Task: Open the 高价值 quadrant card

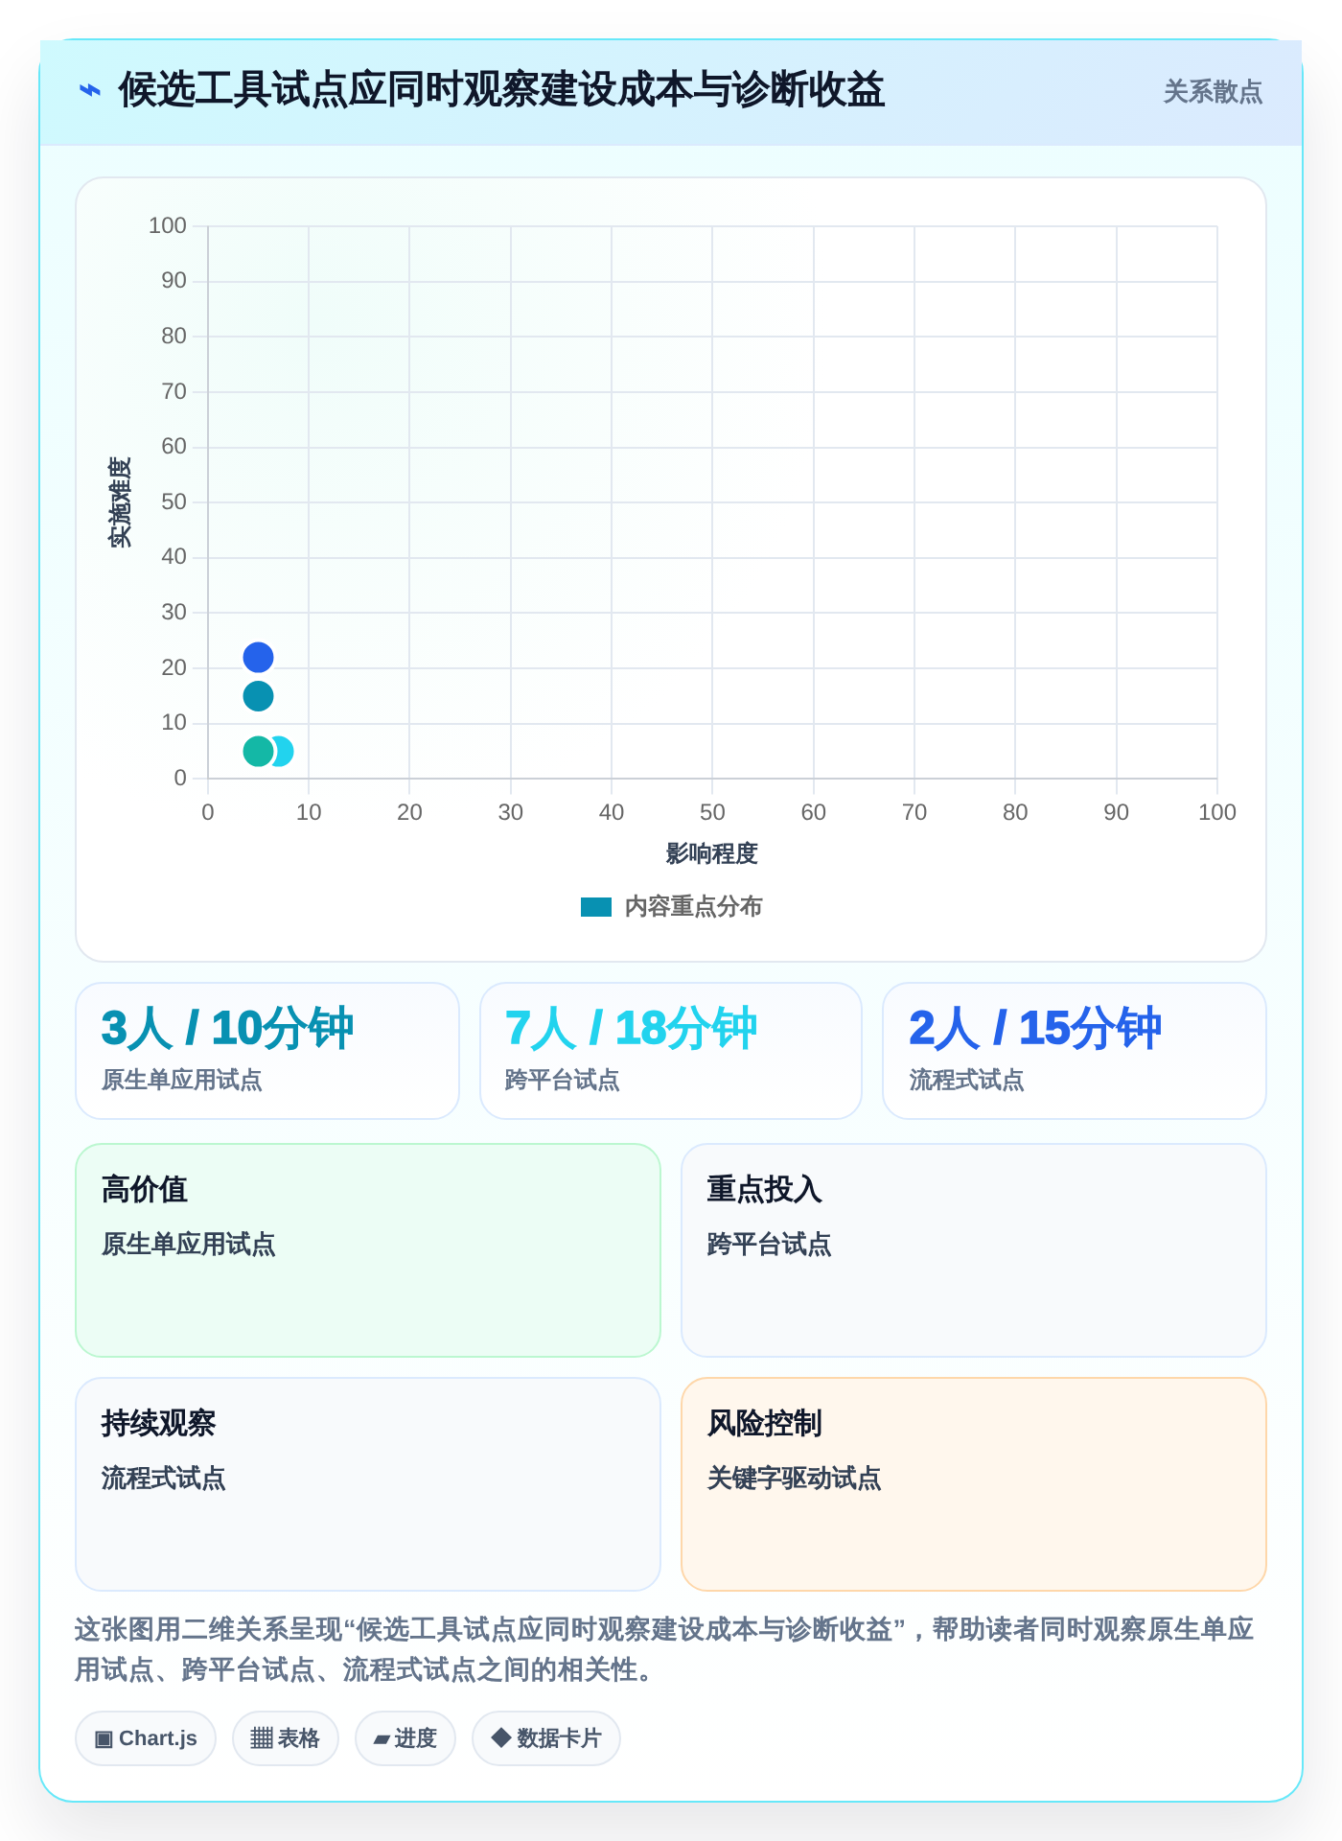Action: pyautogui.click(x=368, y=1250)
